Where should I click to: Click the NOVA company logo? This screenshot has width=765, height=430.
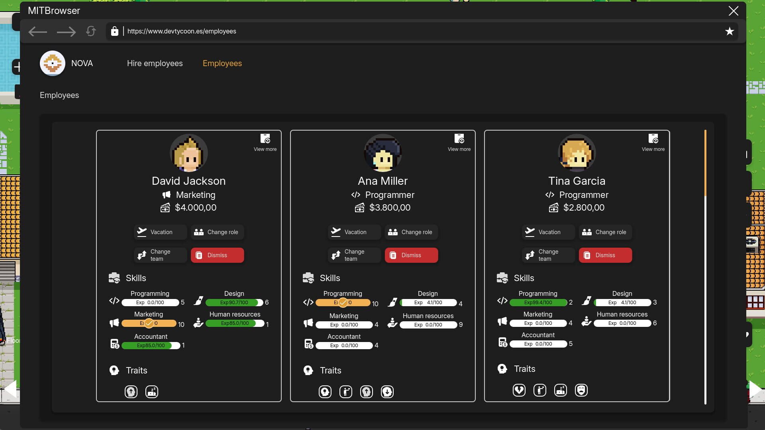click(52, 63)
